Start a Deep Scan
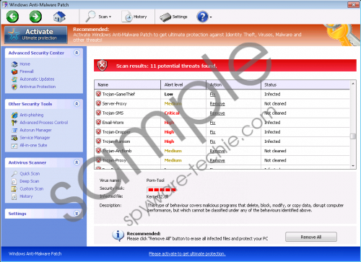Screen dimensions: 361x262 [x=30, y=181]
